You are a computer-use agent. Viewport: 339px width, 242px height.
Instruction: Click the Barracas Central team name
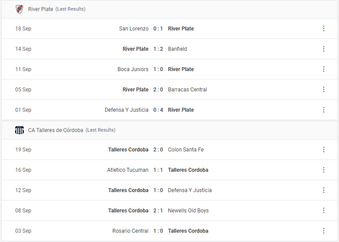pyautogui.click(x=188, y=89)
